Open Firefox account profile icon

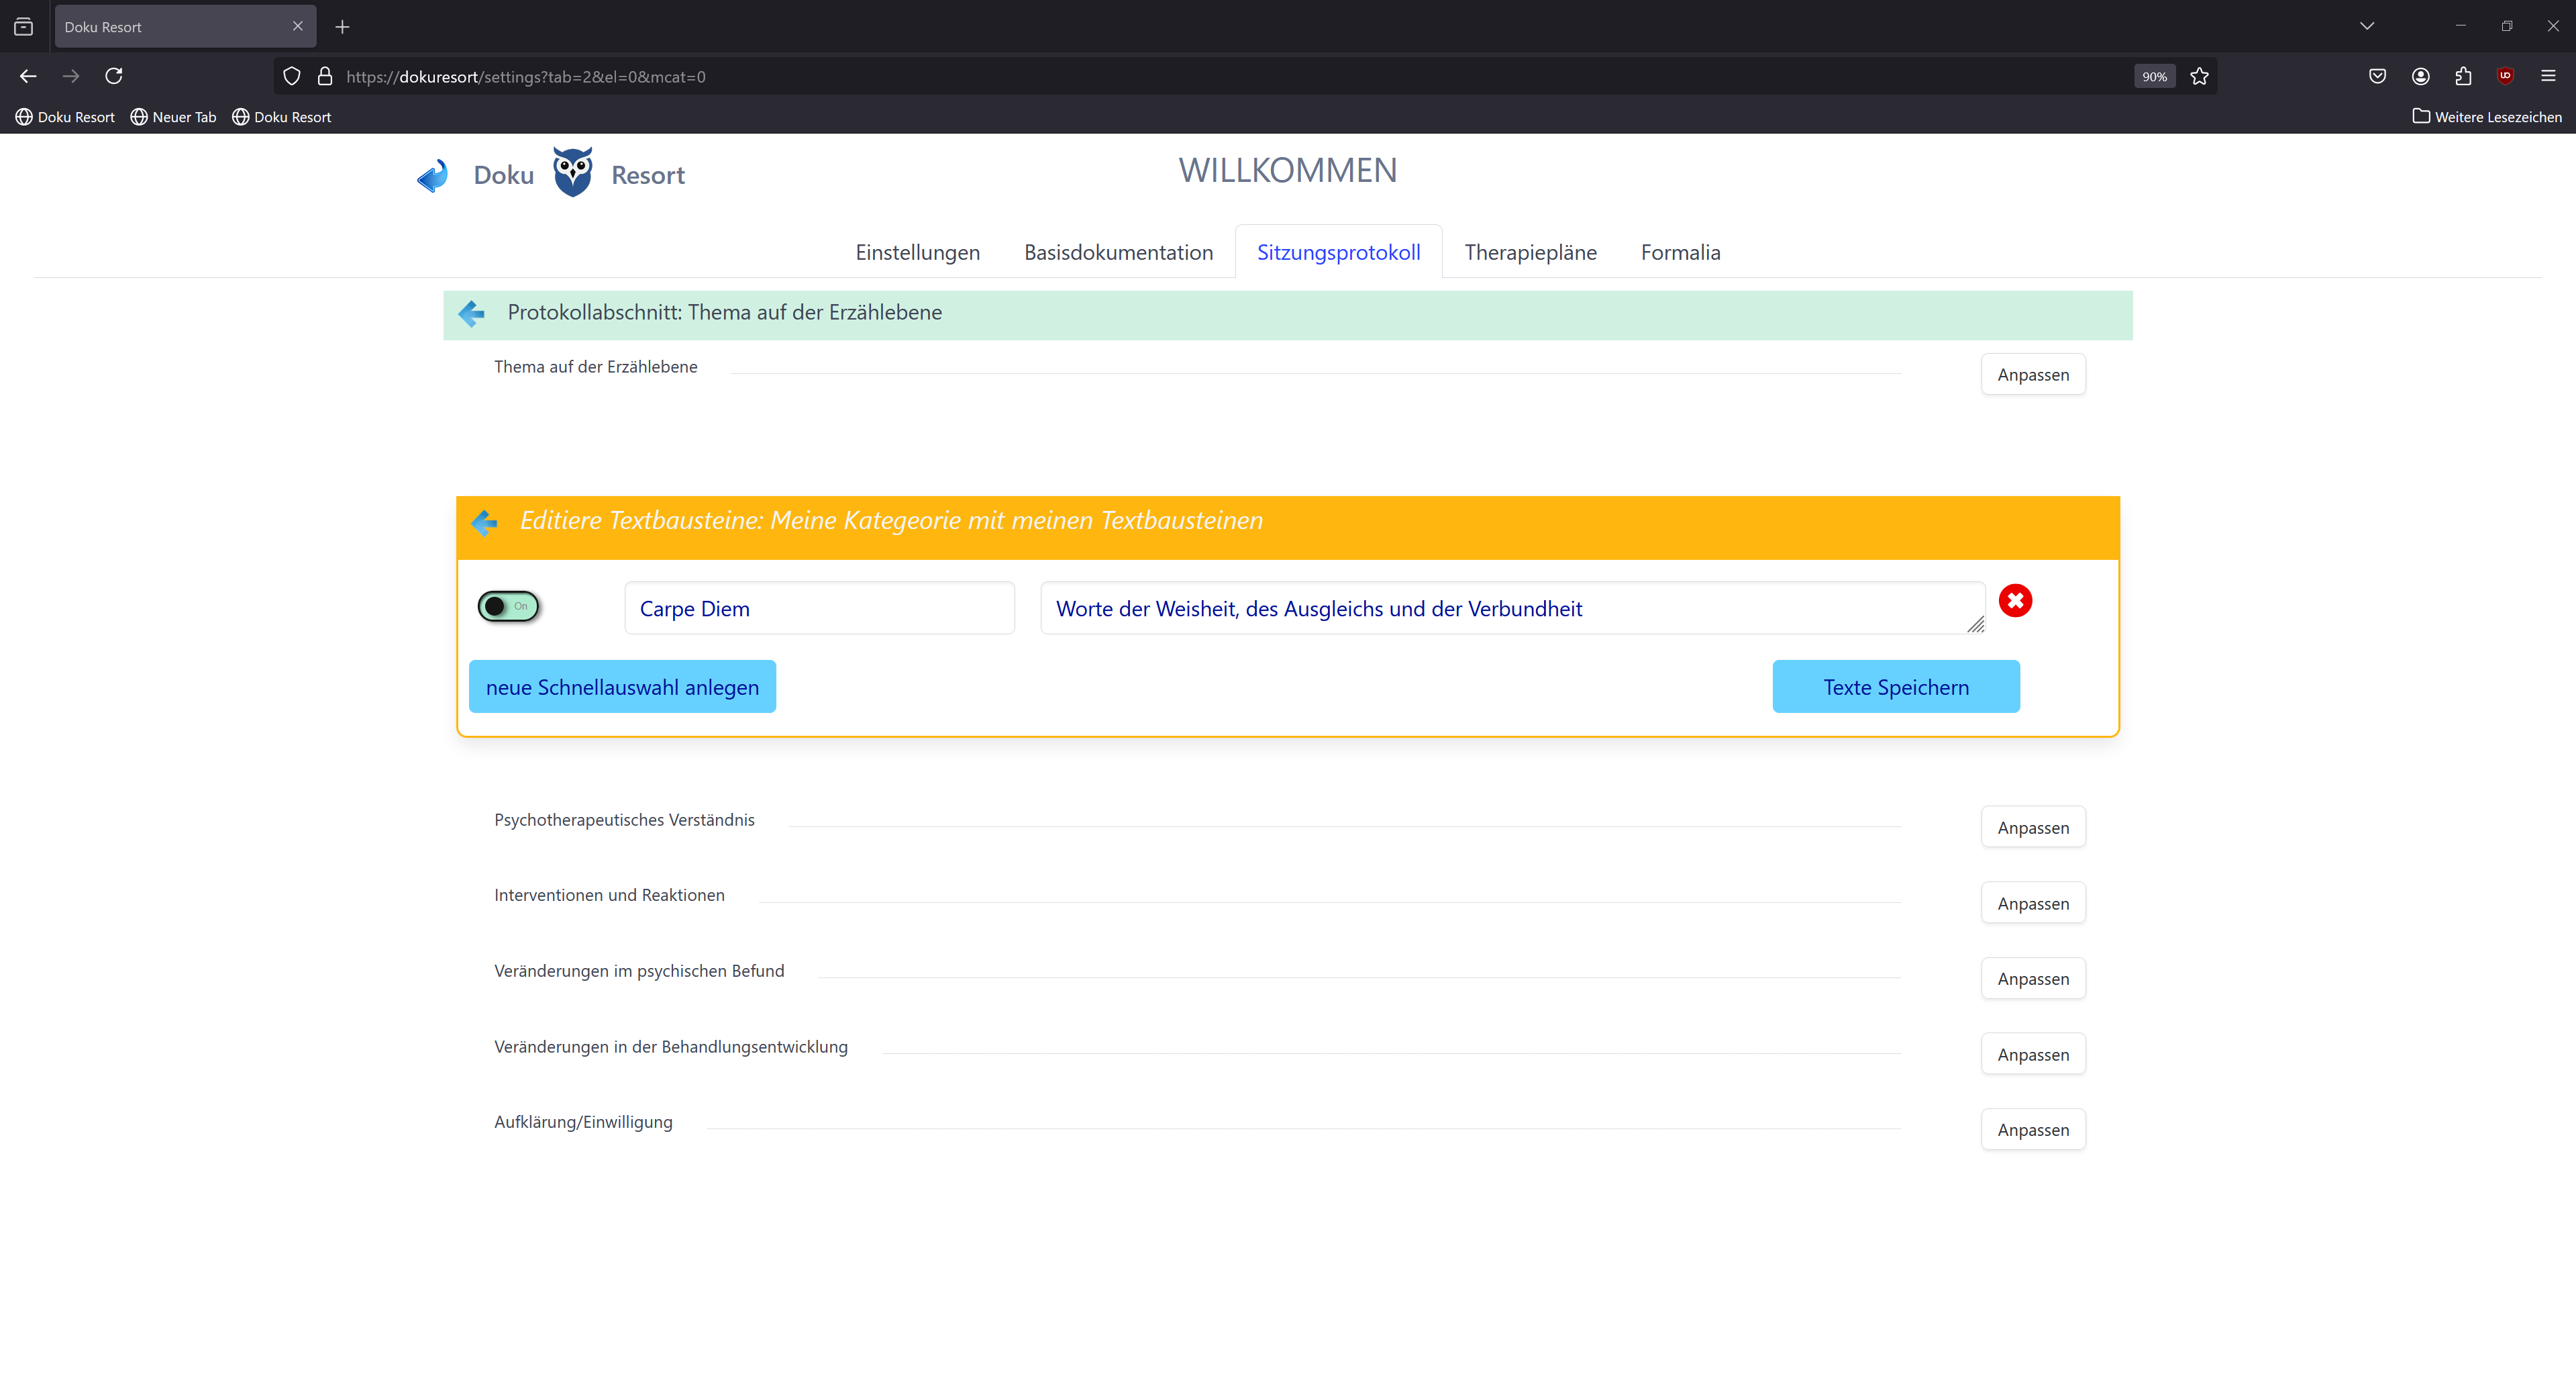[x=2420, y=76]
